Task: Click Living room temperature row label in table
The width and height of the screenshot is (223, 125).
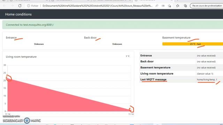Action: coord(157,74)
